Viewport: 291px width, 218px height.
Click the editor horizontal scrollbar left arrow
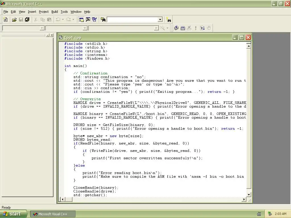click(x=63, y=199)
